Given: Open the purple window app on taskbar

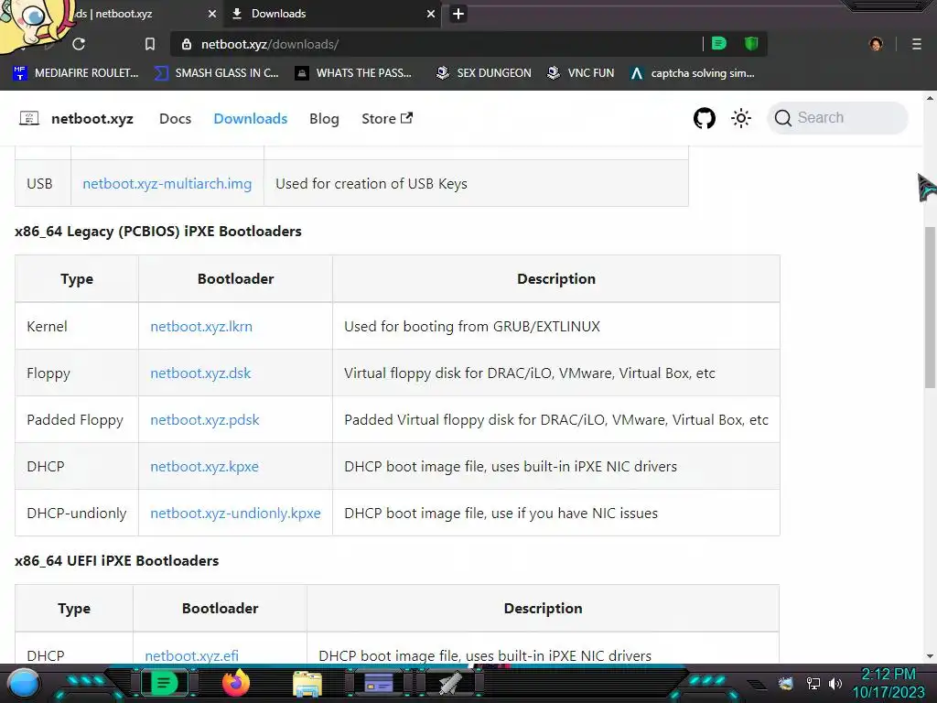Looking at the screenshot, I should pos(379,683).
